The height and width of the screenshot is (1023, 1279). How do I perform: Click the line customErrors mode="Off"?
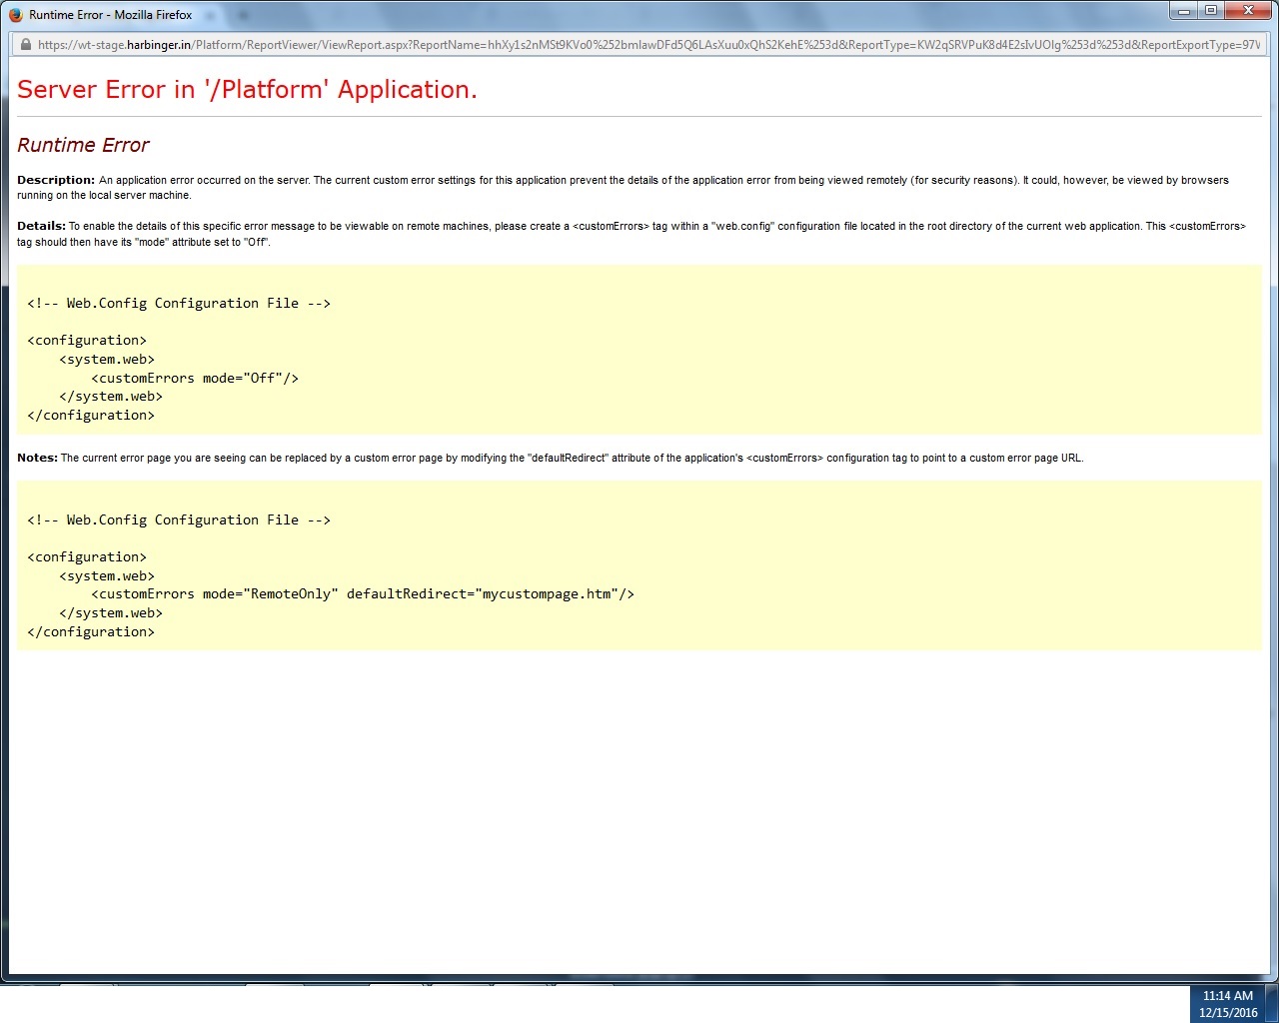[x=195, y=378]
